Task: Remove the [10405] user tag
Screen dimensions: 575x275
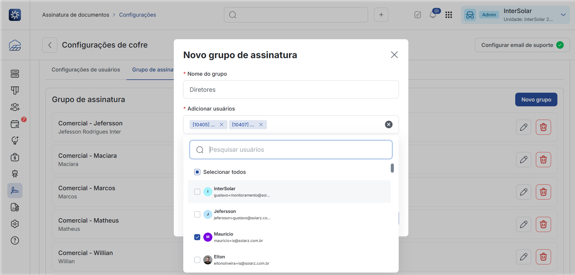Action: tap(222, 124)
